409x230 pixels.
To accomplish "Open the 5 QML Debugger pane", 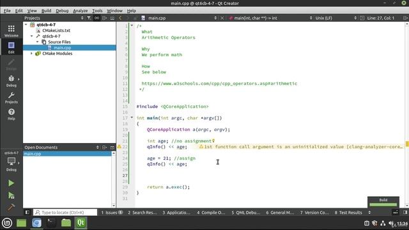I will point(245,212).
